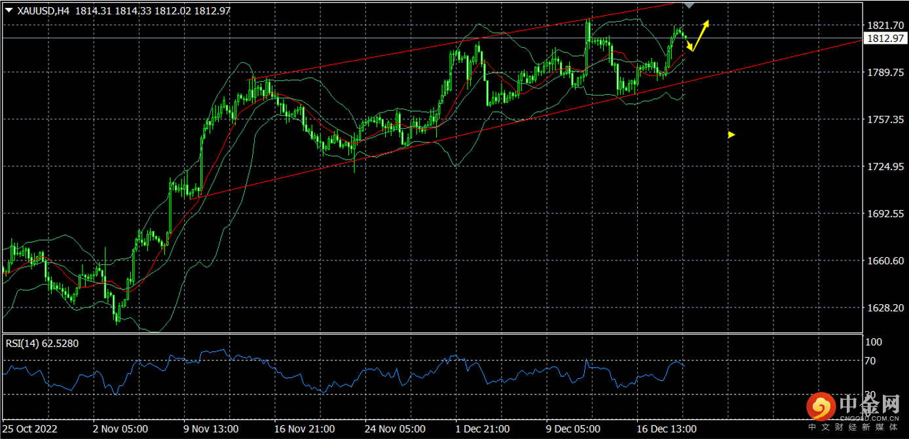Viewport: 909px width, 439px height.
Task: Click the XAUUSD,H4 chart title text
Action: click(x=43, y=11)
